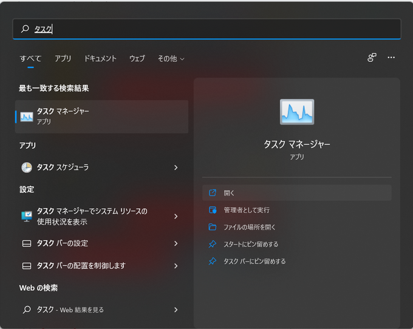Open the feedback/account sharing icon
The height and width of the screenshot is (329, 413).
[372, 58]
